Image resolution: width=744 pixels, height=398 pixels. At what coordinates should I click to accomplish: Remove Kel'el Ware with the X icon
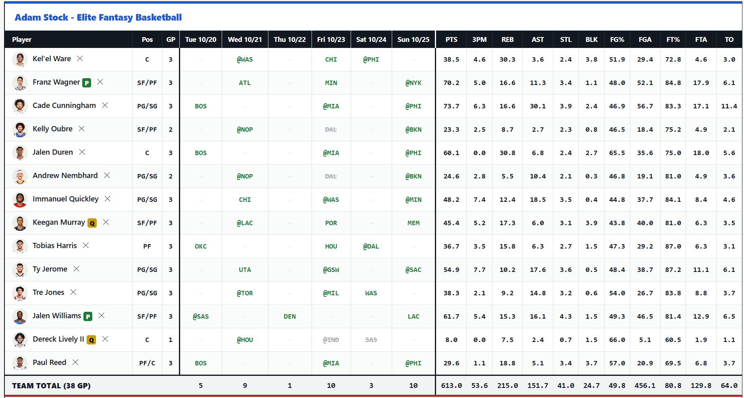pos(80,59)
